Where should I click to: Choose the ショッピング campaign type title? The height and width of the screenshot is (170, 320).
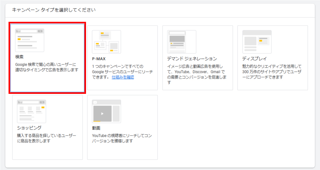29,128
